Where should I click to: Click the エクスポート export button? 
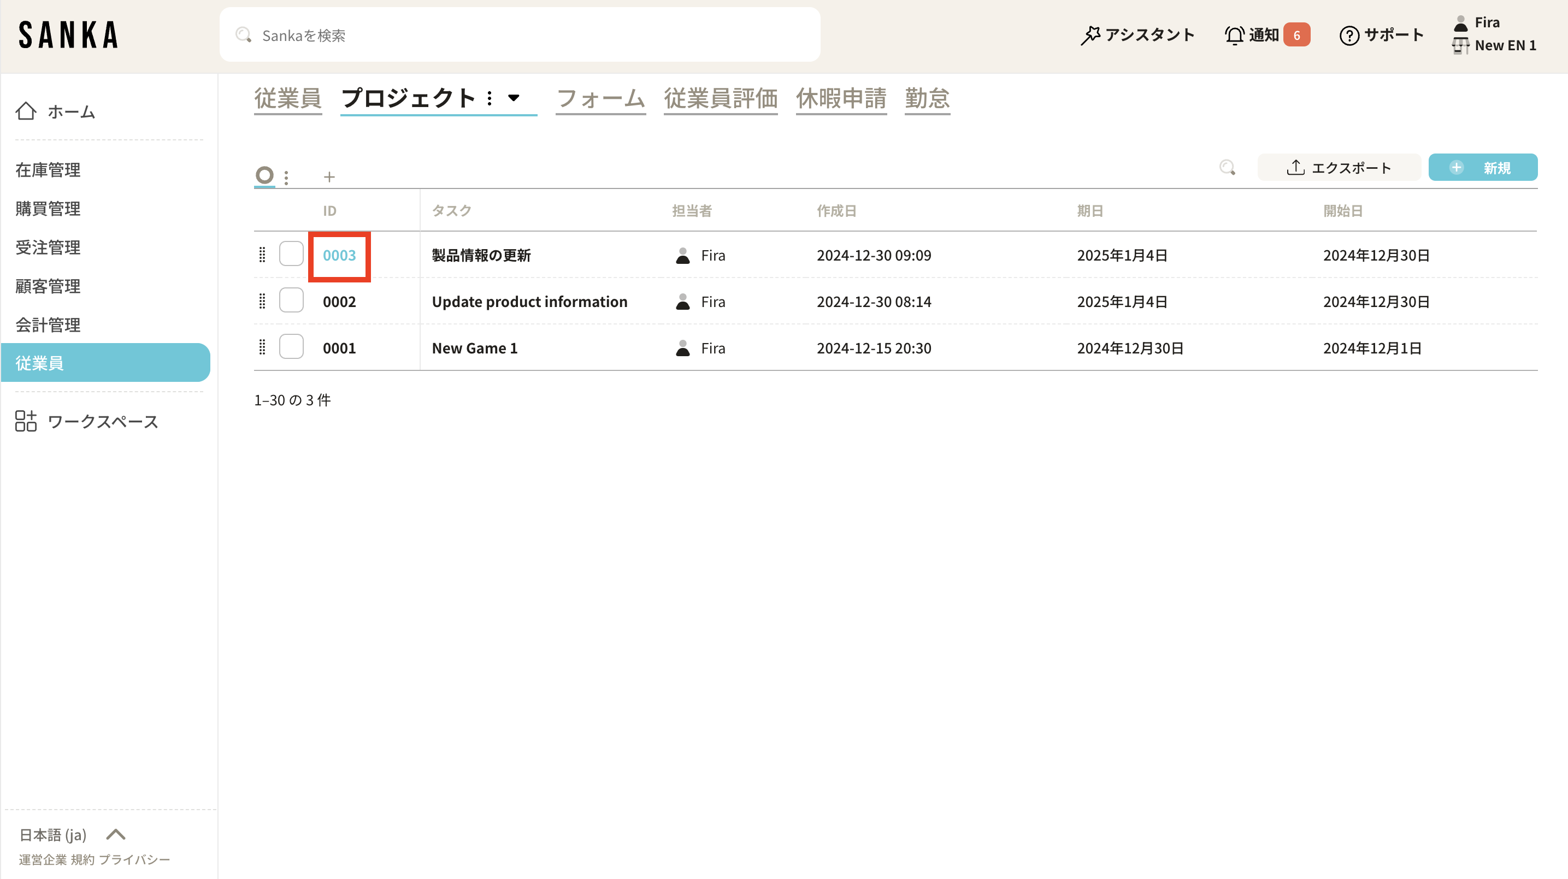(1339, 167)
